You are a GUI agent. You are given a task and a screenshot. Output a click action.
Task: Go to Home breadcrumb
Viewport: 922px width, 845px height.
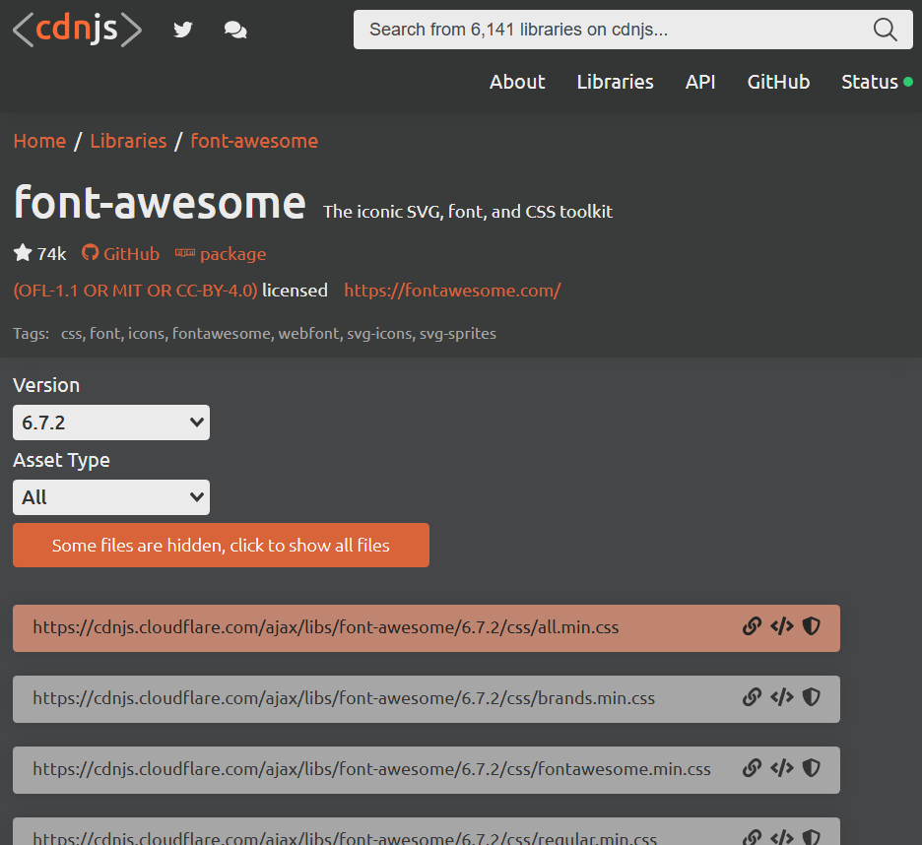point(39,141)
